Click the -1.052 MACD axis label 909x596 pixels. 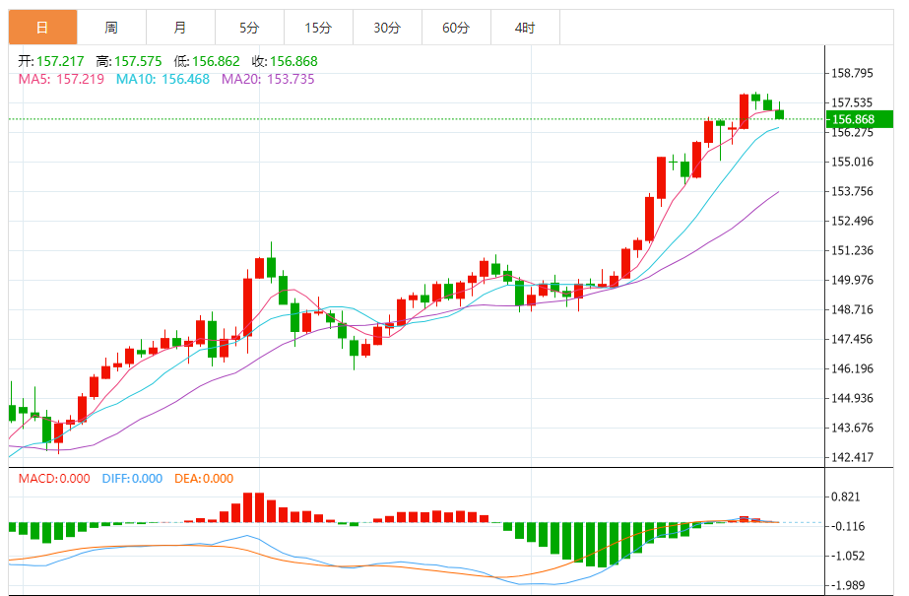click(x=846, y=556)
